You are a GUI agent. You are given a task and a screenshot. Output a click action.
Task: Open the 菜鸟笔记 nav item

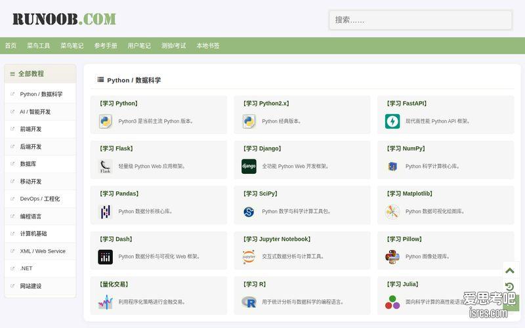(72, 45)
